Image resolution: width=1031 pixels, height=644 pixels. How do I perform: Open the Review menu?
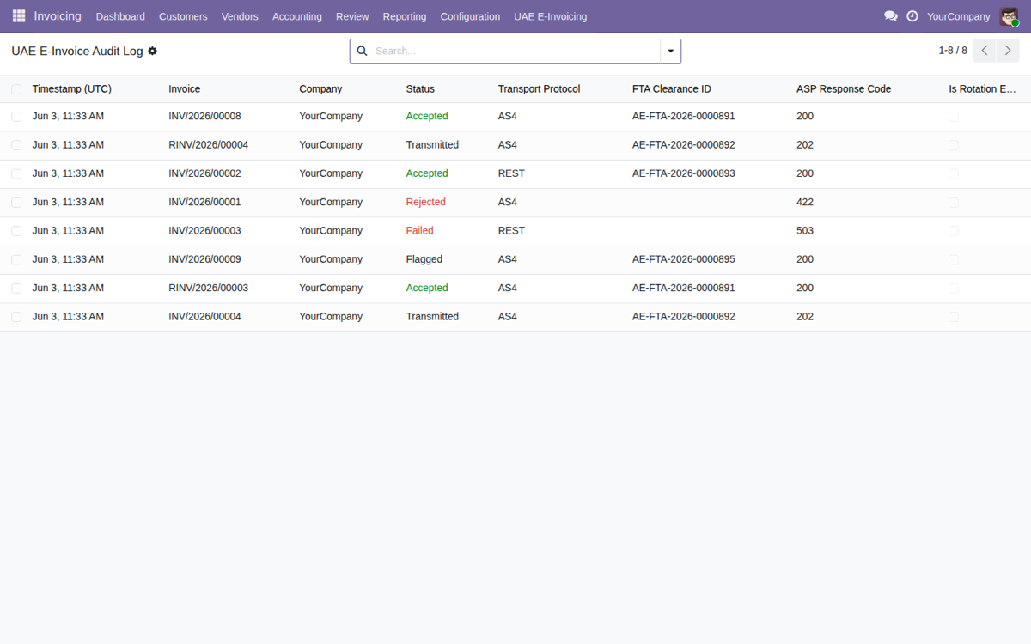(x=352, y=16)
